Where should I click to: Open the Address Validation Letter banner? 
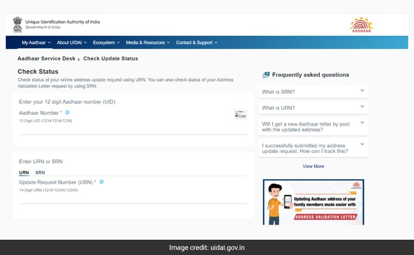(x=313, y=202)
